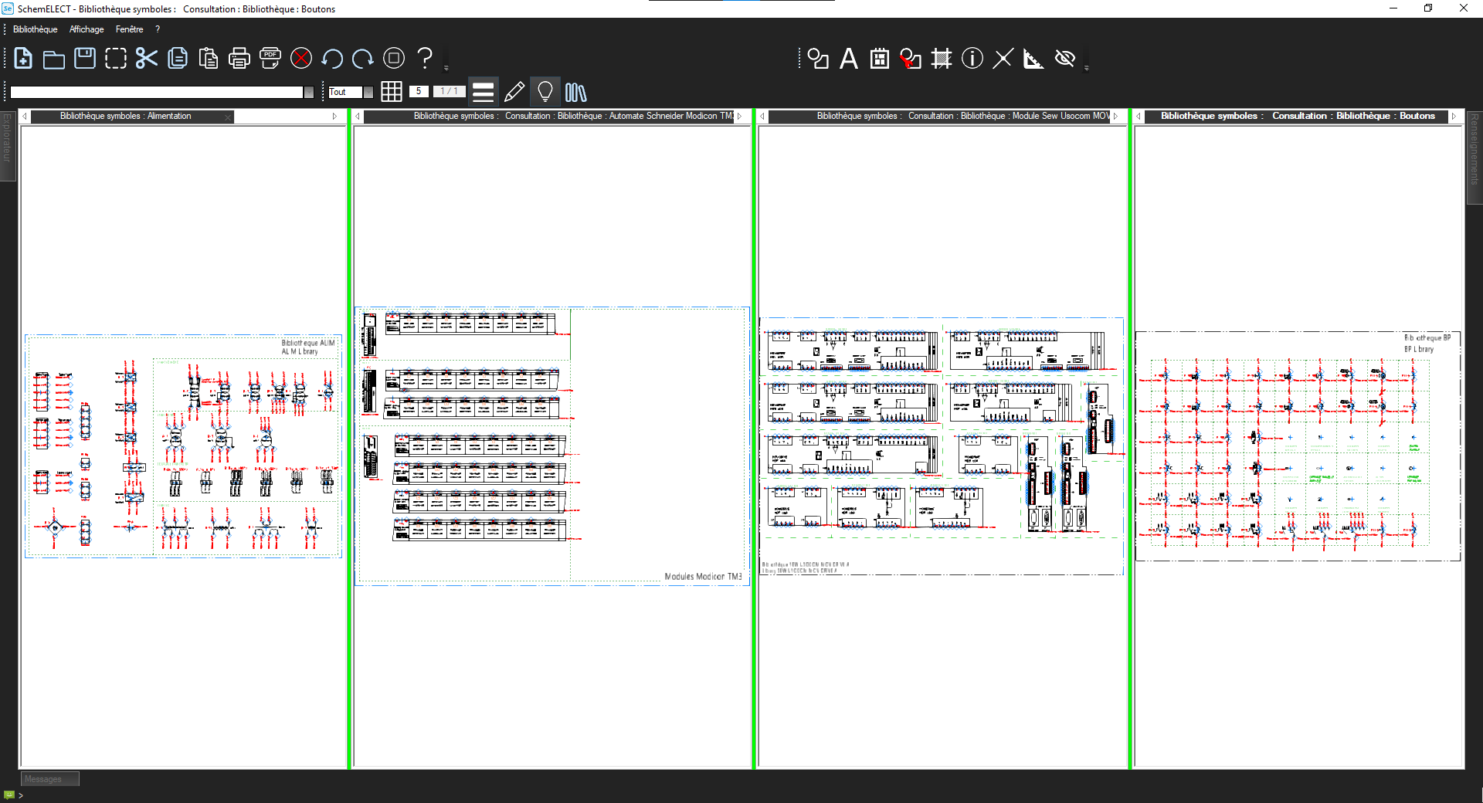This screenshot has height=803, width=1483.
Task: Open the 'Tout' filter dropdown
Action: [x=368, y=92]
